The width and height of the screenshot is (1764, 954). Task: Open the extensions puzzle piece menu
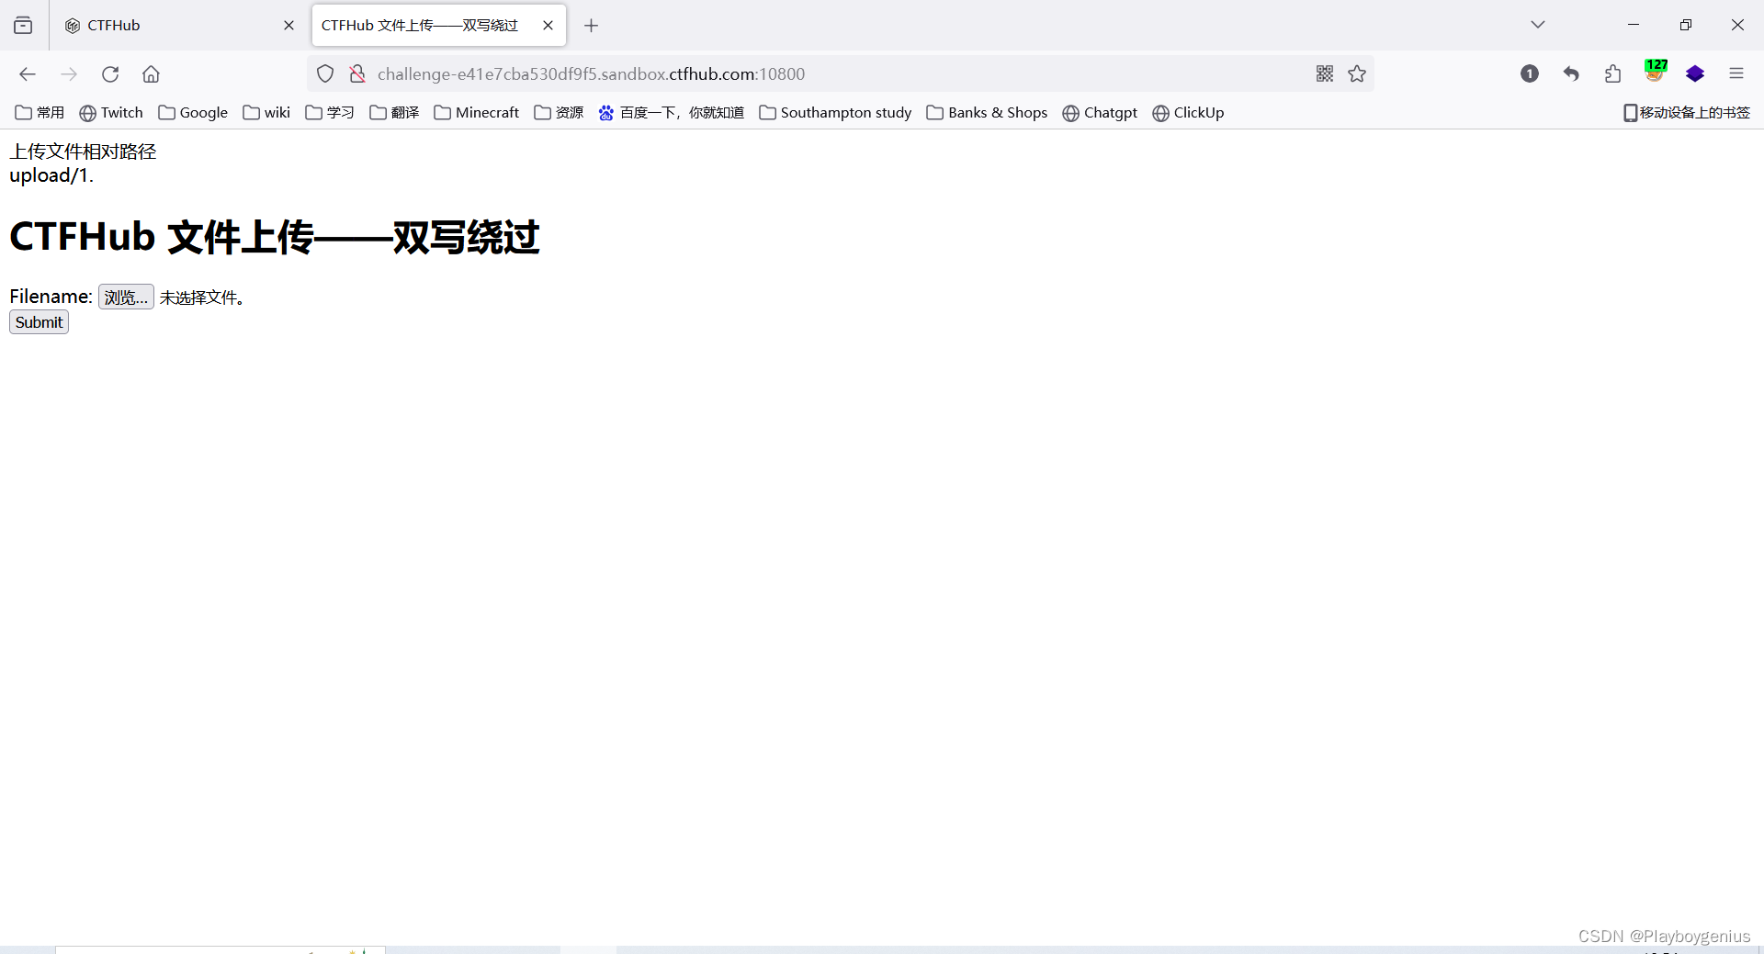1612,74
